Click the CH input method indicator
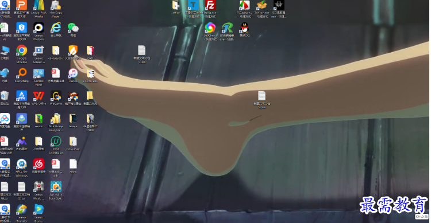This screenshot has width=431, height=223. tap(422, 217)
